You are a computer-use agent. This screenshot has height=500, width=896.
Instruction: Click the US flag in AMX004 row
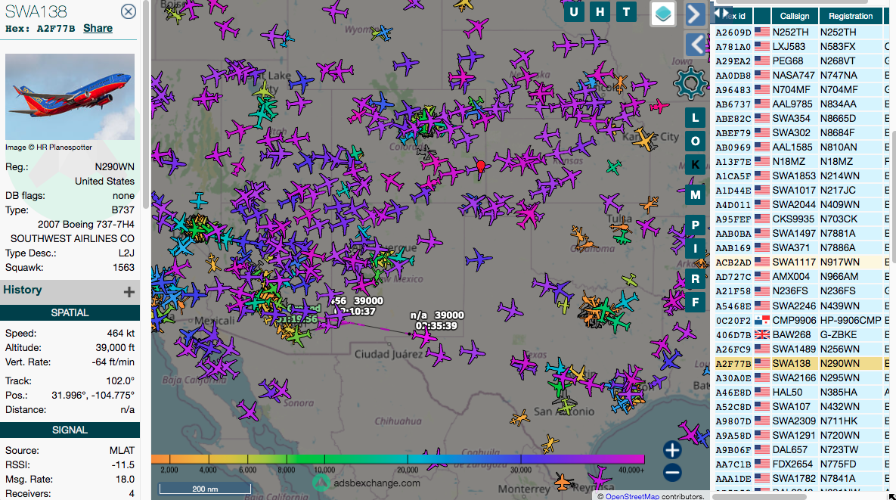(761, 277)
